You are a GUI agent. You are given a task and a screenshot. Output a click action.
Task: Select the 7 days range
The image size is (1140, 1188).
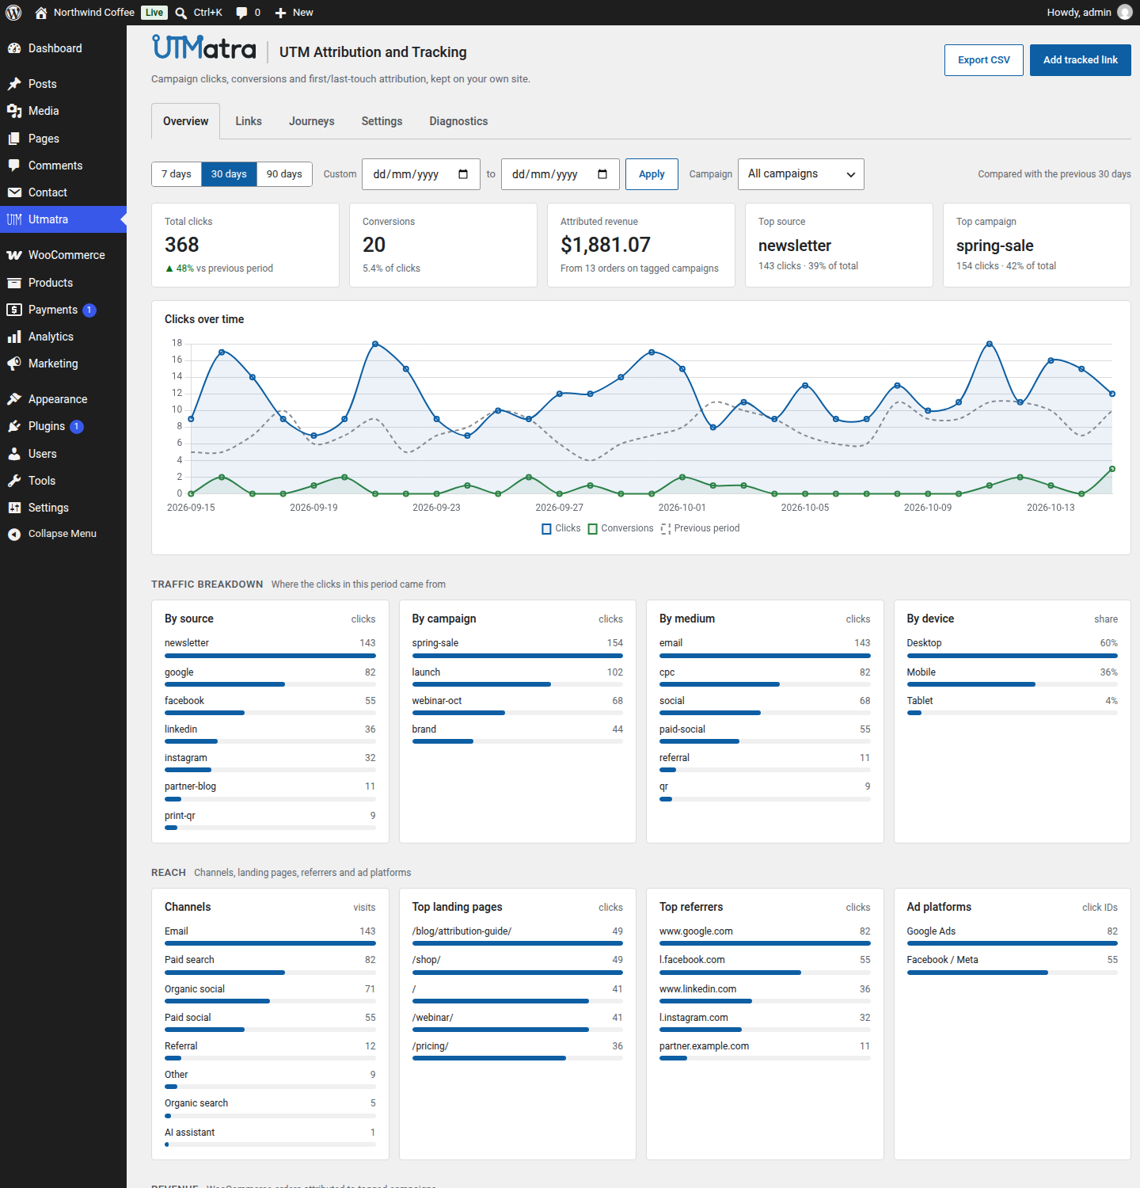point(176,174)
